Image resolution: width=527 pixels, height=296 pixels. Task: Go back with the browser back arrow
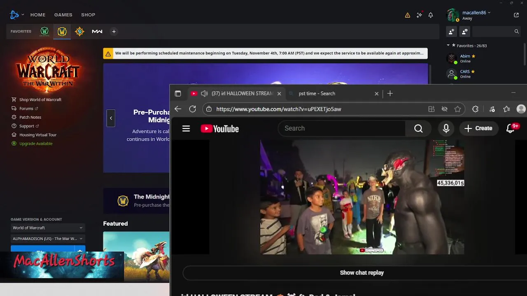(x=178, y=109)
